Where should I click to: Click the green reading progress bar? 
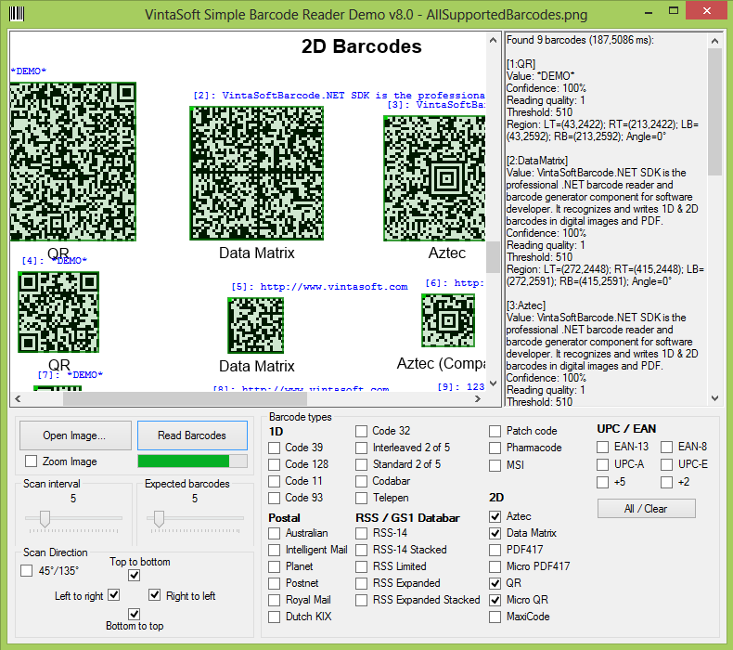[x=192, y=461]
